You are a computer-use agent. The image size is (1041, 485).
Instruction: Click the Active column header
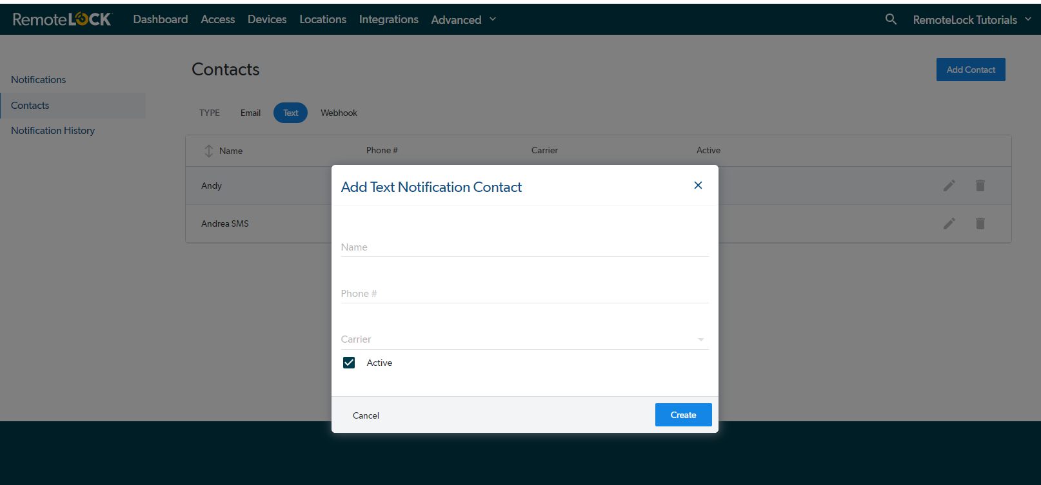click(x=708, y=150)
